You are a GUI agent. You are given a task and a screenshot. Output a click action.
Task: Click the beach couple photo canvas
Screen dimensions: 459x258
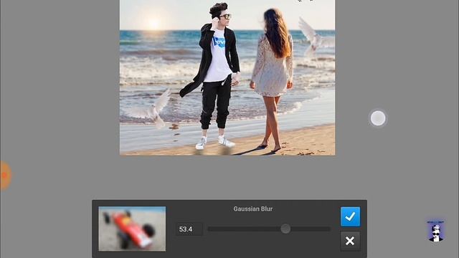(227, 77)
